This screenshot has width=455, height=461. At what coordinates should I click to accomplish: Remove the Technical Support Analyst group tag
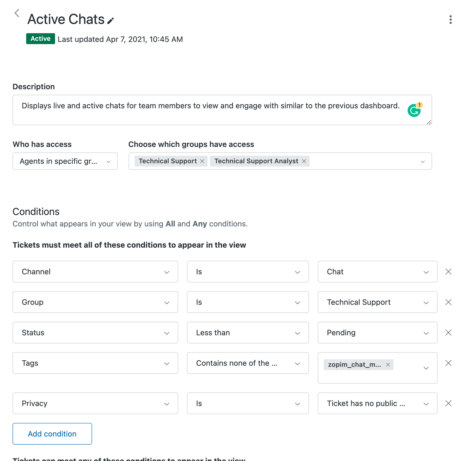click(x=304, y=161)
